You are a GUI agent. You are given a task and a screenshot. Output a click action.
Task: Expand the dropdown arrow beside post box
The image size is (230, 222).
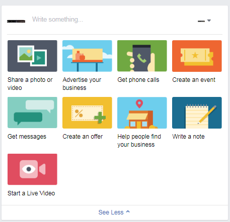[x=209, y=21]
